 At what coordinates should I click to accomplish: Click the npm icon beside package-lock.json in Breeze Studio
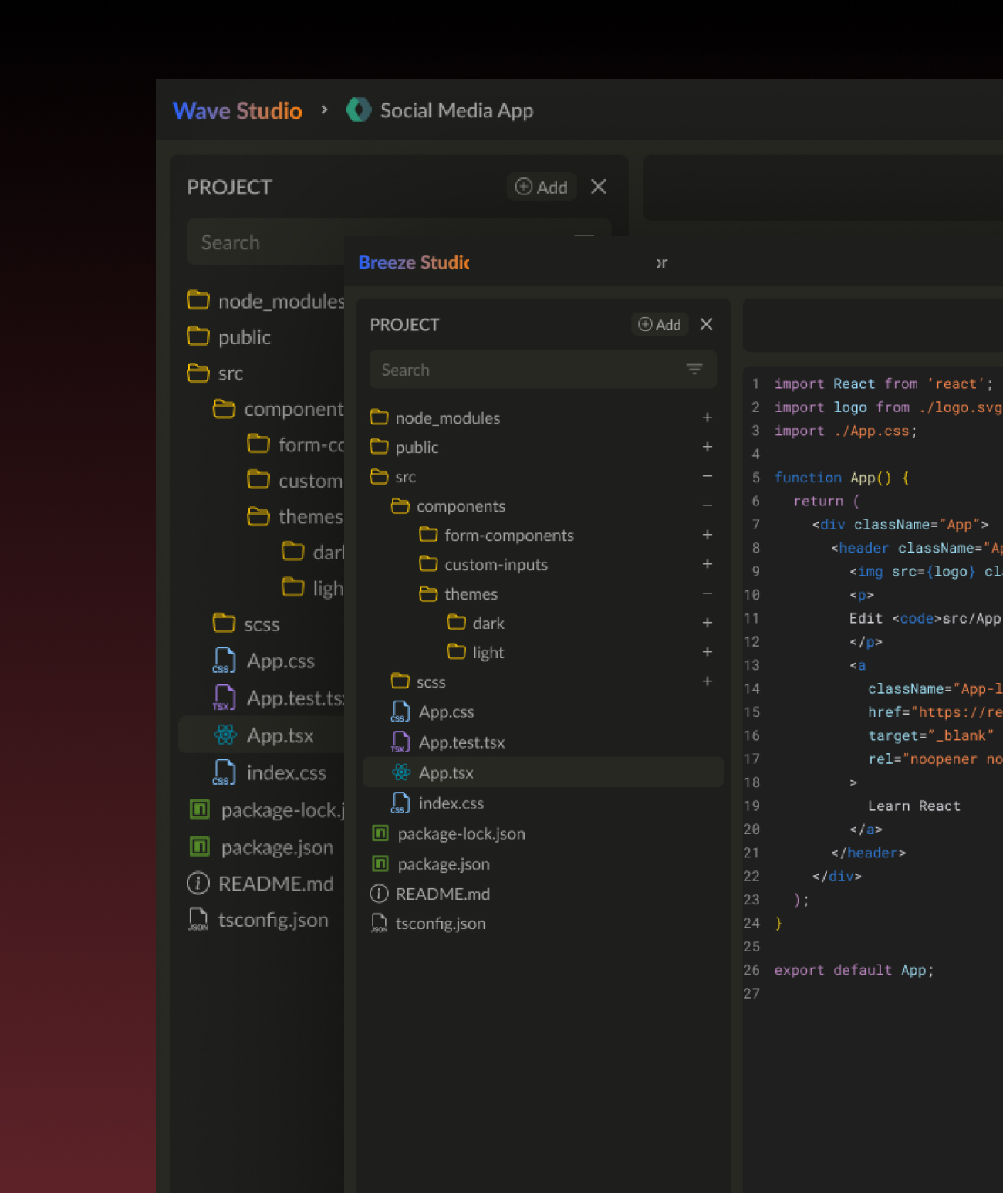[x=380, y=833]
